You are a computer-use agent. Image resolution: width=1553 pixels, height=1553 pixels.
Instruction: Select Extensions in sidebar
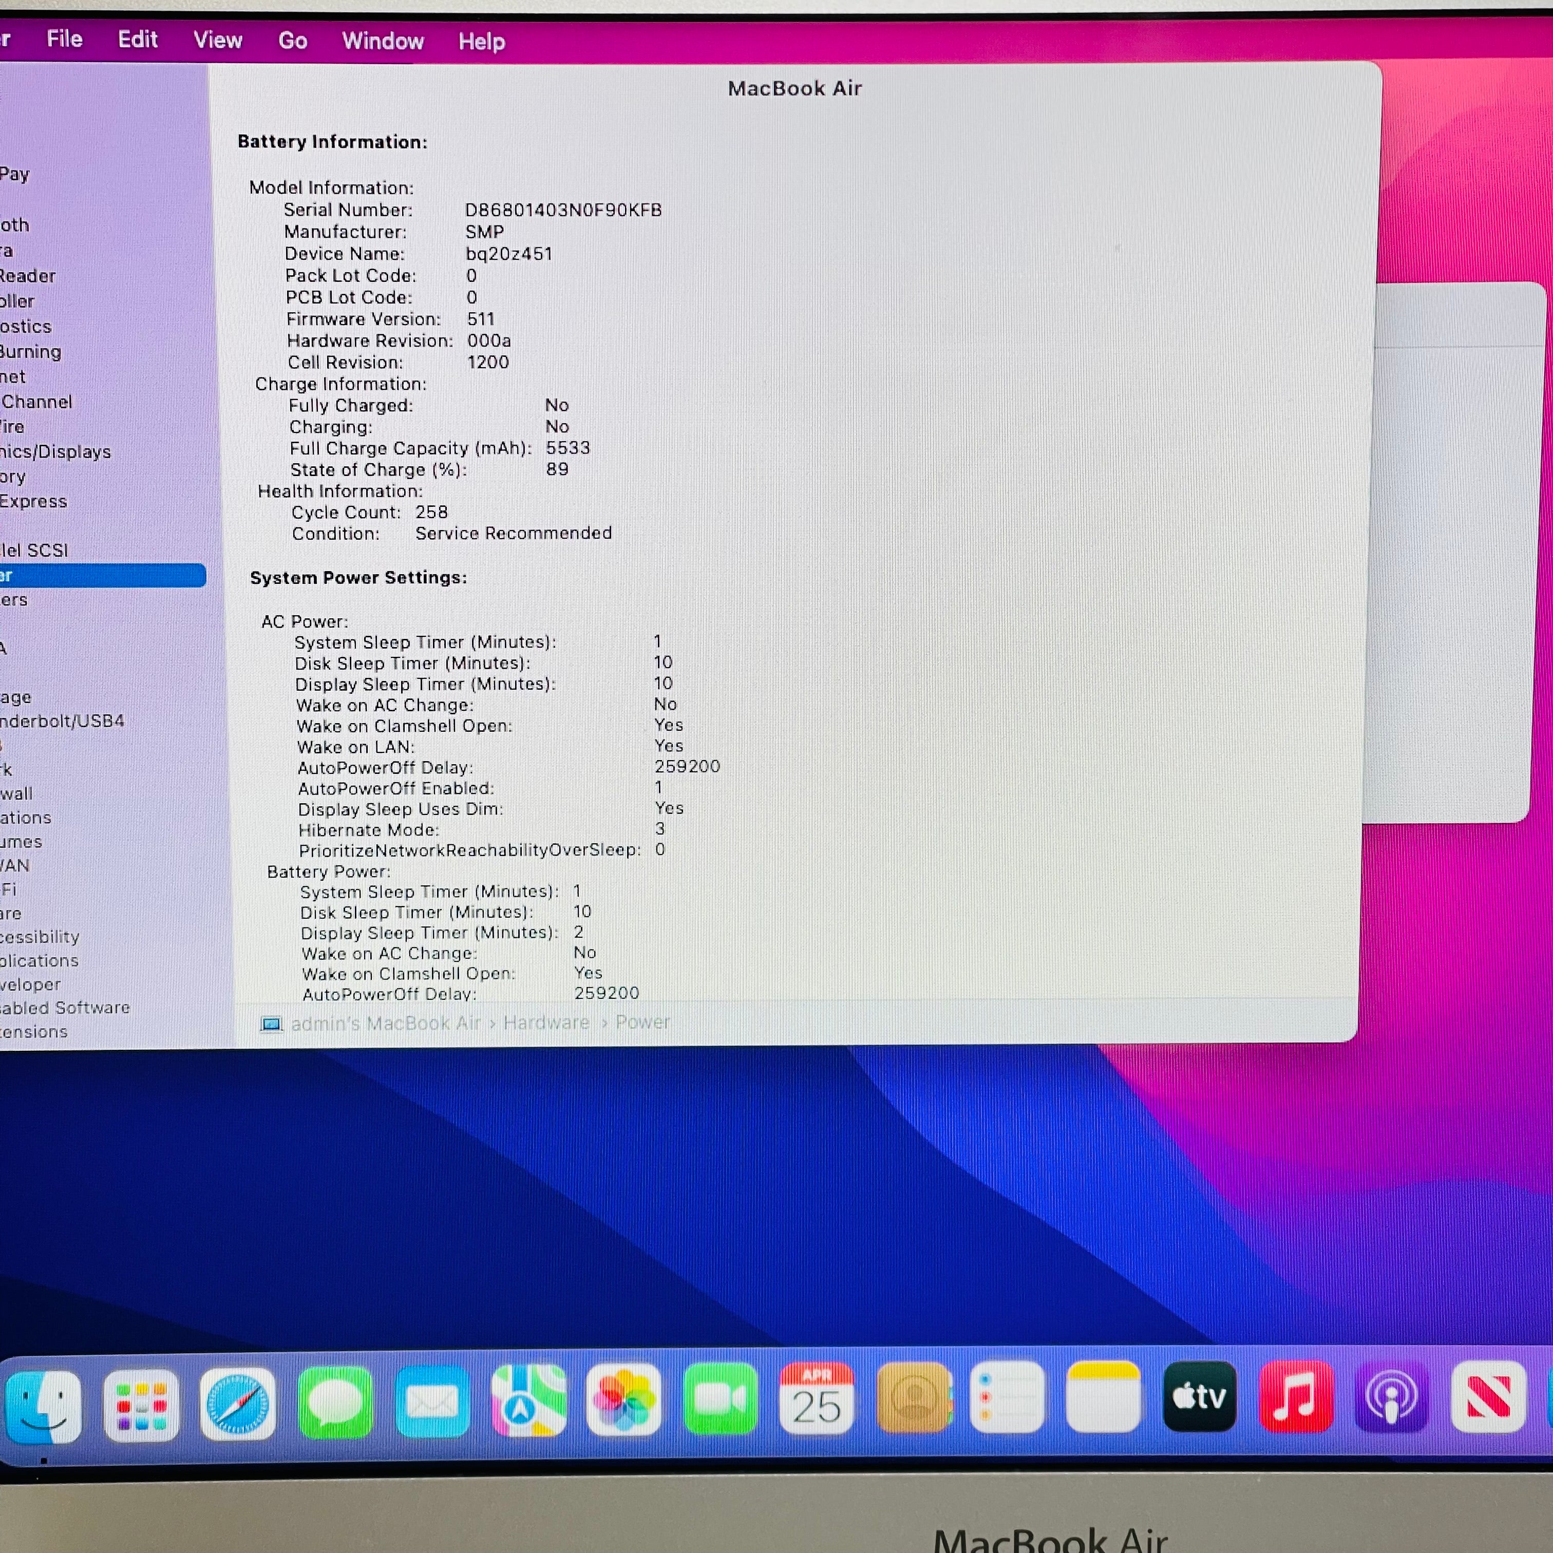[34, 1032]
